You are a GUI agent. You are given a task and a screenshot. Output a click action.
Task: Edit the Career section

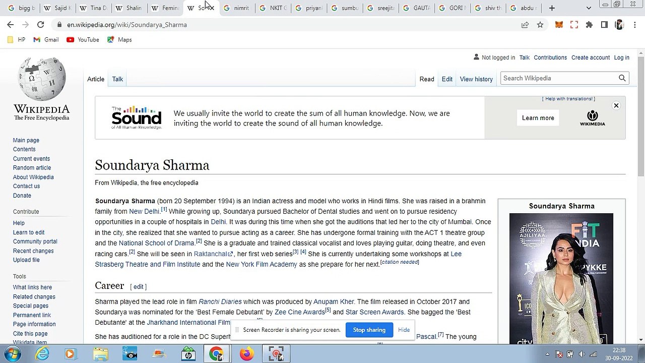tap(139, 287)
